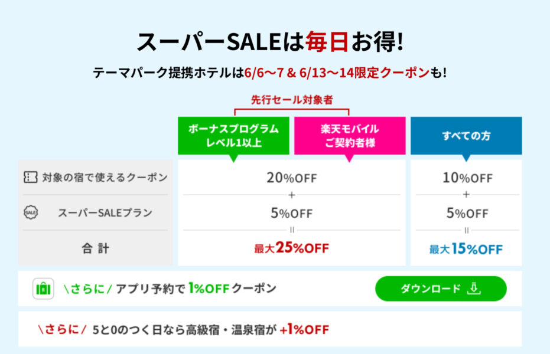Viewport: 550px width, 354px height.
Task: Select the blue すべての方 tab
Action: coord(466,136)
